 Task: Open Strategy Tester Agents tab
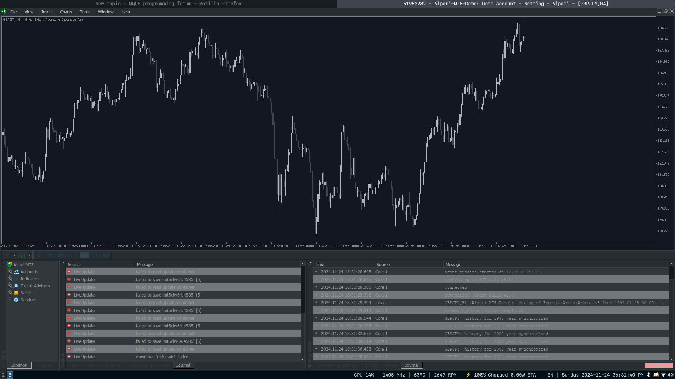pos(391,365)
